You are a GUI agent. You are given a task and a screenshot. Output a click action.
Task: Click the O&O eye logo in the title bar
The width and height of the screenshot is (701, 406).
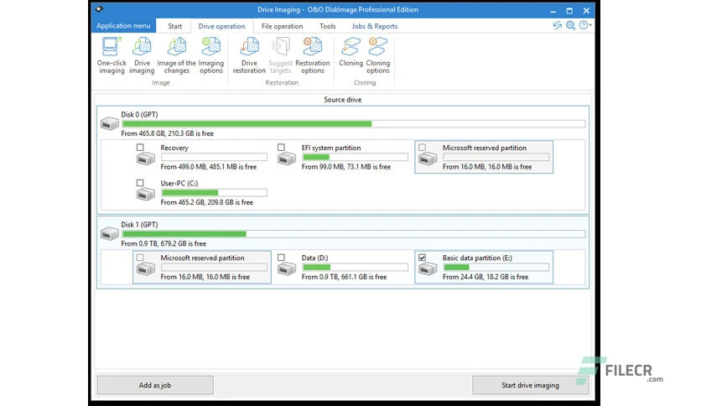[99, 9]
